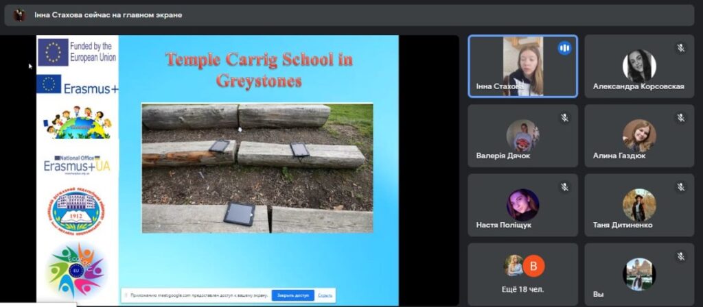Click the tablets photo on the shared slide
The height and width of the screenshot is (307, 703).
pyautogui.click(x=257, y=168)
